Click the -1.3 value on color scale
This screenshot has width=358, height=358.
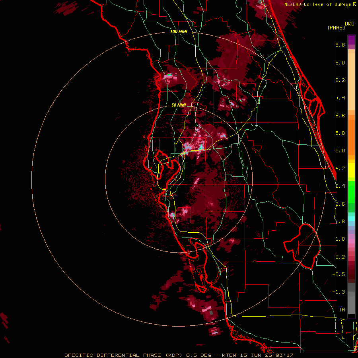pos(339,292)
